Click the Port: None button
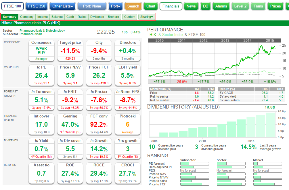The width and height of the screenshot is (289, 190). (92, 6)
